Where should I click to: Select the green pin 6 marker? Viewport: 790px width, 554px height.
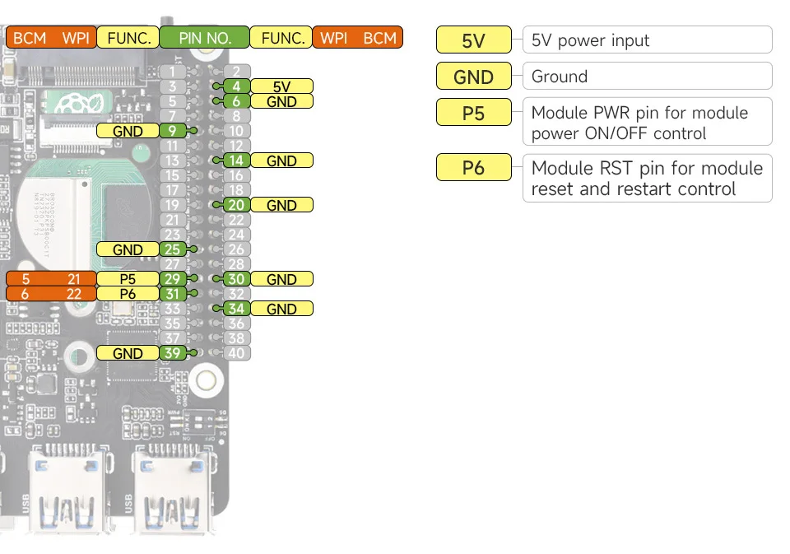pos(236,101)
